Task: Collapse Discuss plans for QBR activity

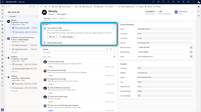Action: tap(114, 29)
